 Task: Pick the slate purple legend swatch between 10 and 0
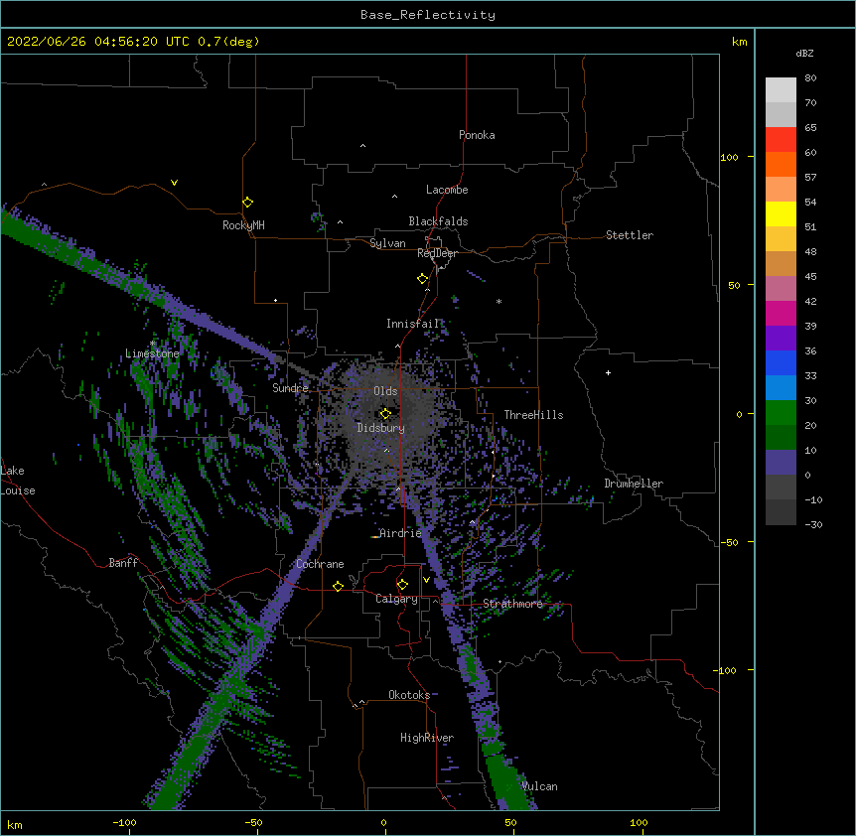point(781,463)
